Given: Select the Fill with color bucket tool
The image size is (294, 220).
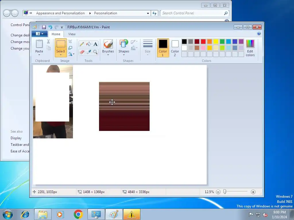Looking at the screenshot, I should 88,44.
